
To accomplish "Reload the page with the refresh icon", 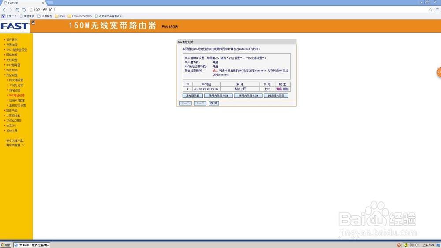I will pyautogui.click(x=18, y=10).
